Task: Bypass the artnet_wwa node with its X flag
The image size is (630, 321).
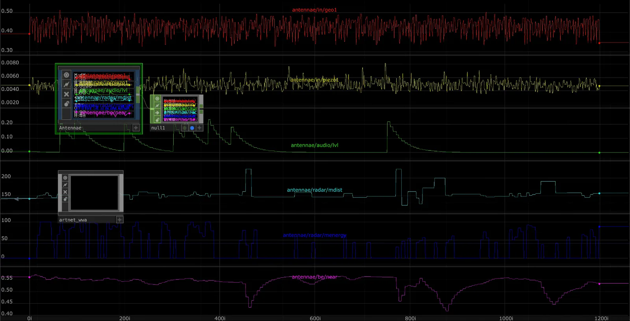Action: pyautogui.click(x=65, y=192)
